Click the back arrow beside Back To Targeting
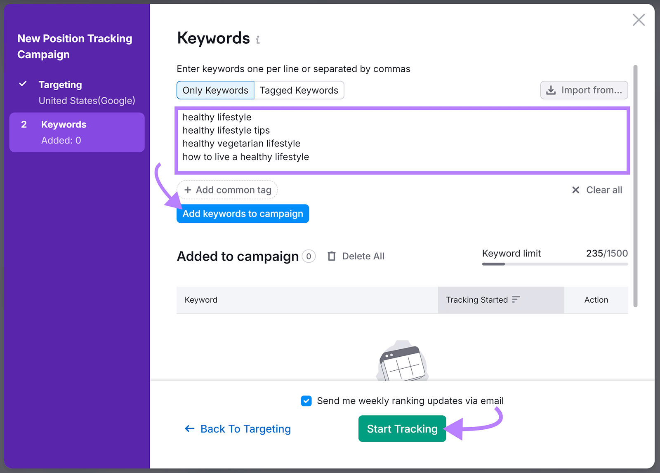Screen dimensions: 660x473 (189, 429)
